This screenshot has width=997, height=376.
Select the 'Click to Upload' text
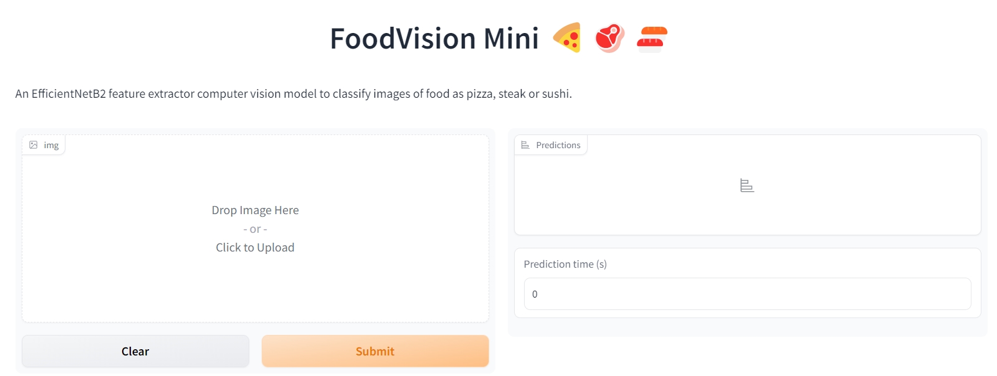pyautogui.click(x=255, y=247)
